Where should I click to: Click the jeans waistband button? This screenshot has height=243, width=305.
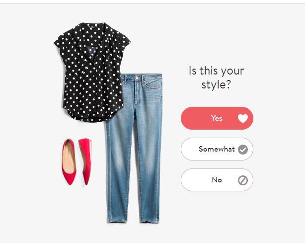137,78
